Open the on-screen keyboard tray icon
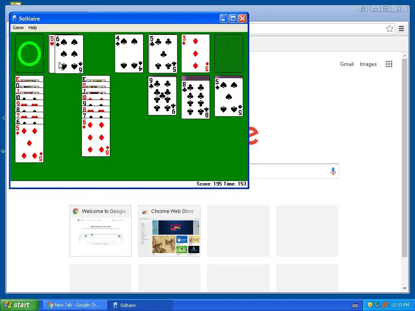 pos(355,305)
